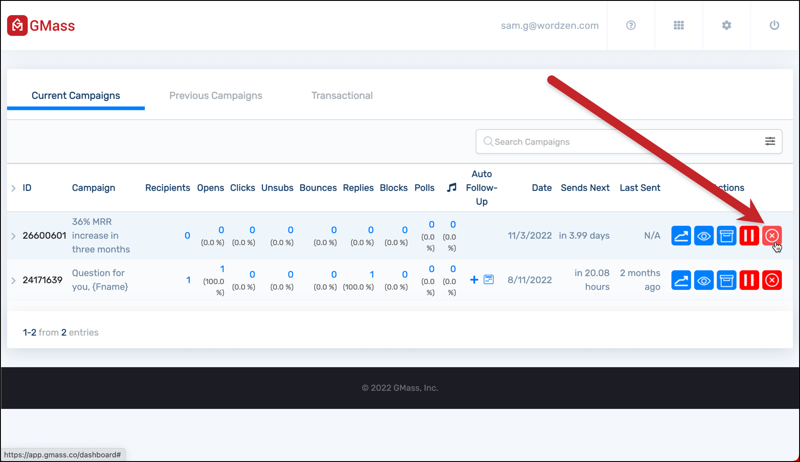Sort table by Campaign column
The width and height of the screenshot is (800, 462).
pos(94,188)
